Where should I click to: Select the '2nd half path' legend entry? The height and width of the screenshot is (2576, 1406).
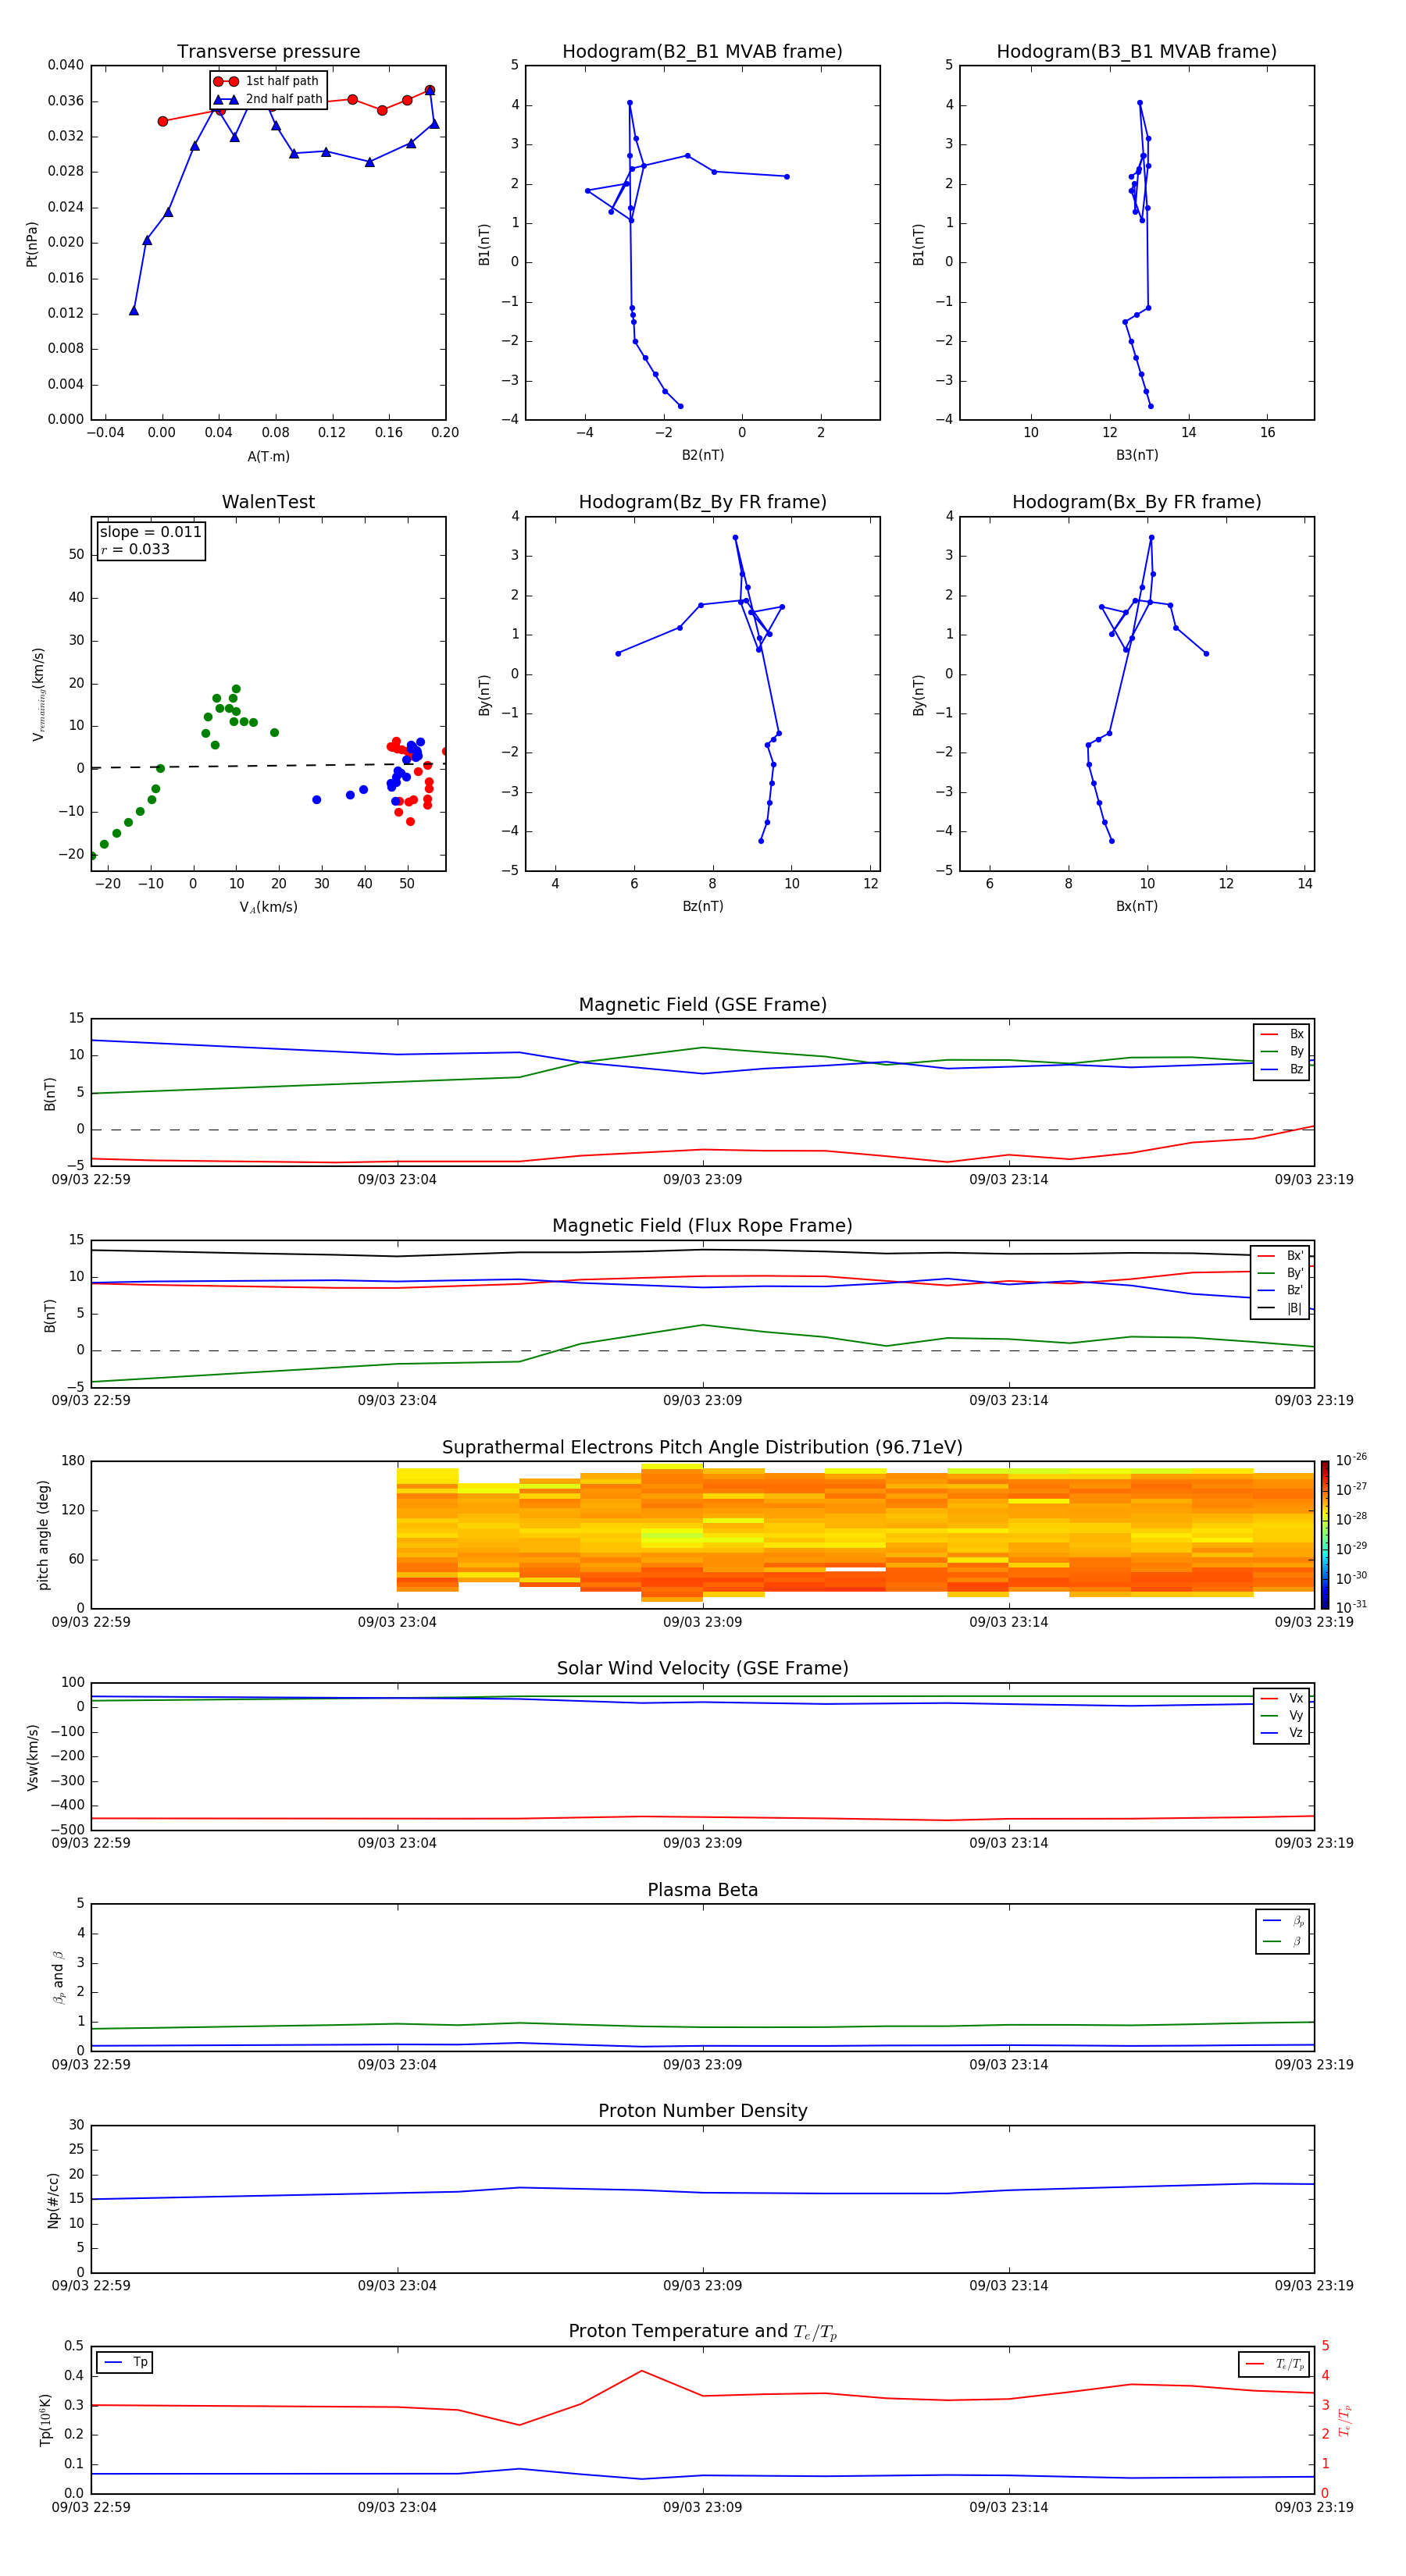[x=267, y=99]
